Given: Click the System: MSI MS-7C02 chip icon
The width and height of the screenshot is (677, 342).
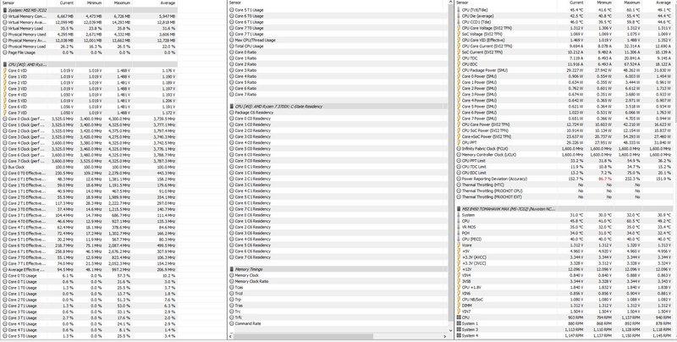Looking at the screenshot, I should 5,9.
